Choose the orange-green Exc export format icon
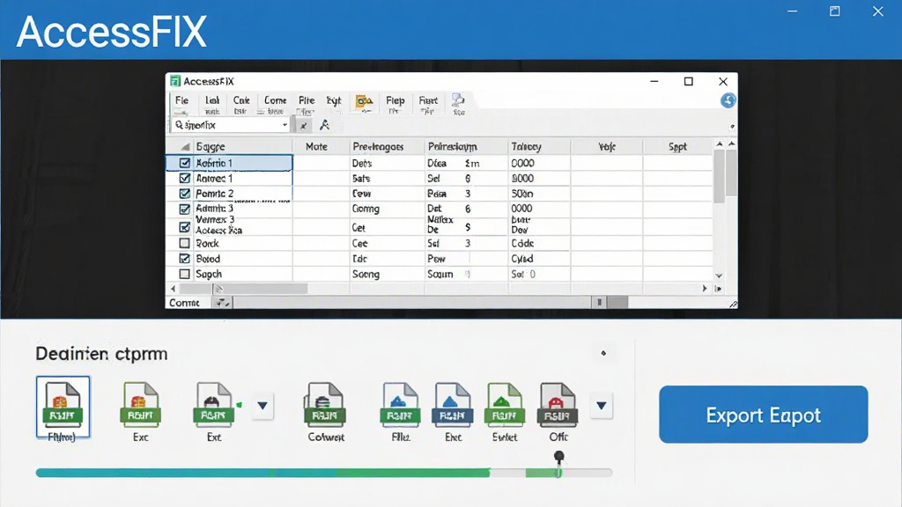This screenshot has height=507, width=902. point(140,405)
